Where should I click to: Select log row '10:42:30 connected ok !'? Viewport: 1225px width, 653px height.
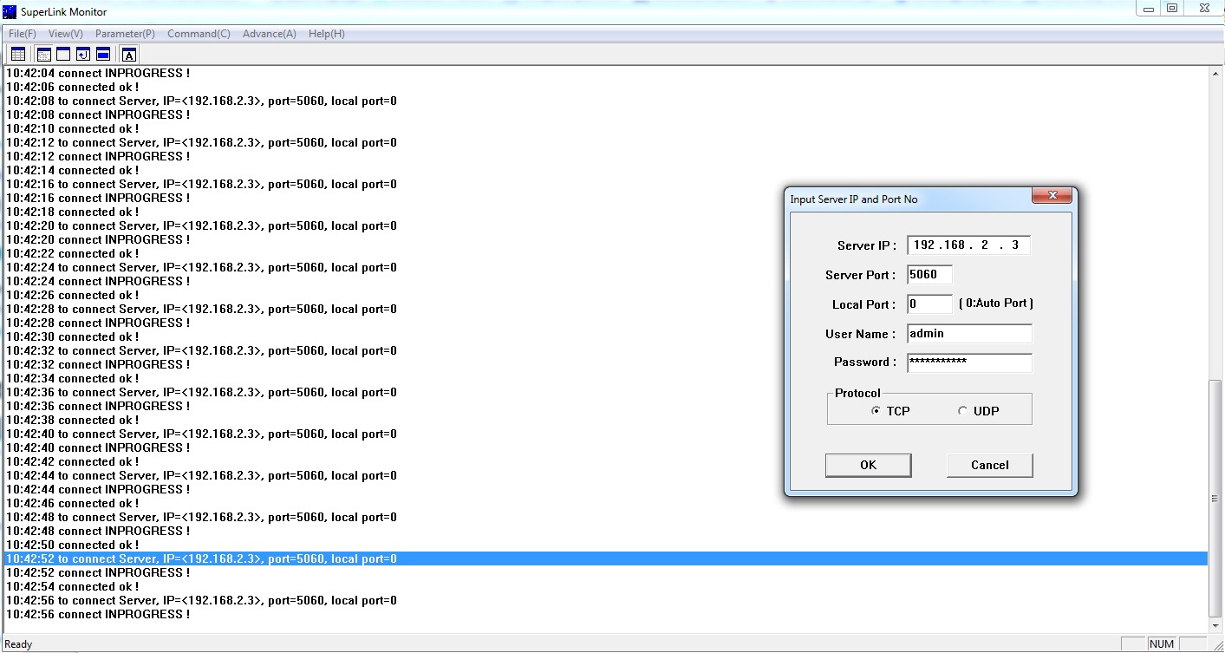(x=606, y=337)
